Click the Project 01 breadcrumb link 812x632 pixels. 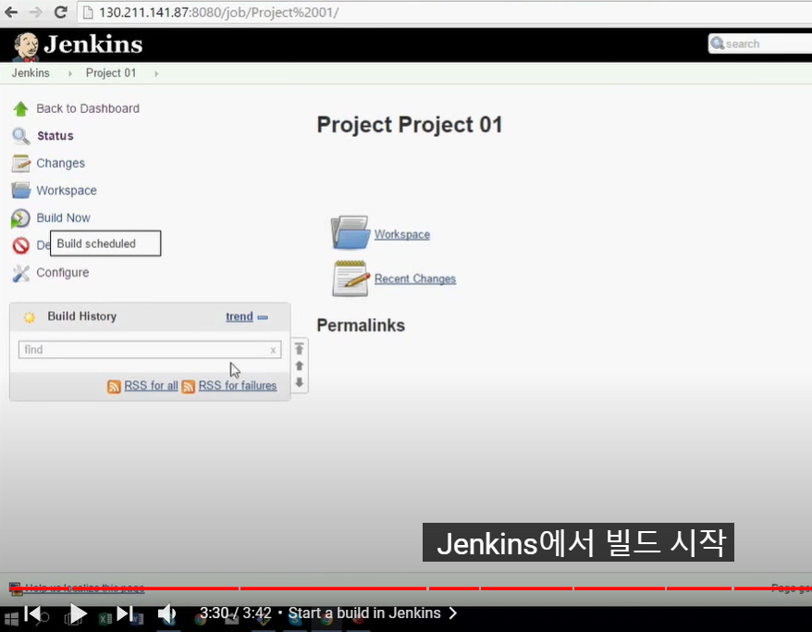pos(111,73)
